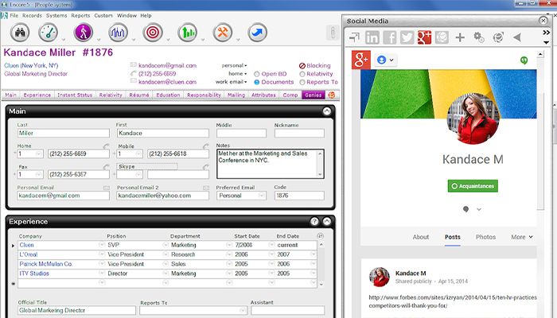
Task: Open the ITV Studios company link
Action: (x=34, y=273)
